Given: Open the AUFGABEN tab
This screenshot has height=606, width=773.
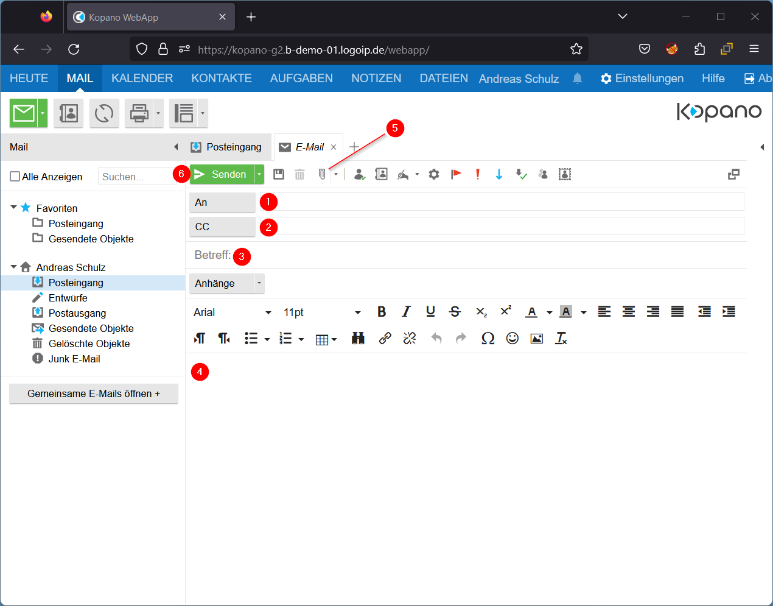Looking at the screenshot, I should click(301, 79).
